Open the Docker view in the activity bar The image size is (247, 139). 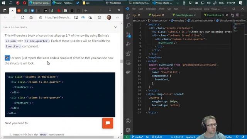pyautogui.click(x=128, y=72)
